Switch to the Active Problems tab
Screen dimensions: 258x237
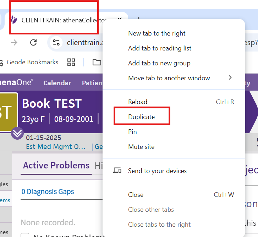point(56,165)
